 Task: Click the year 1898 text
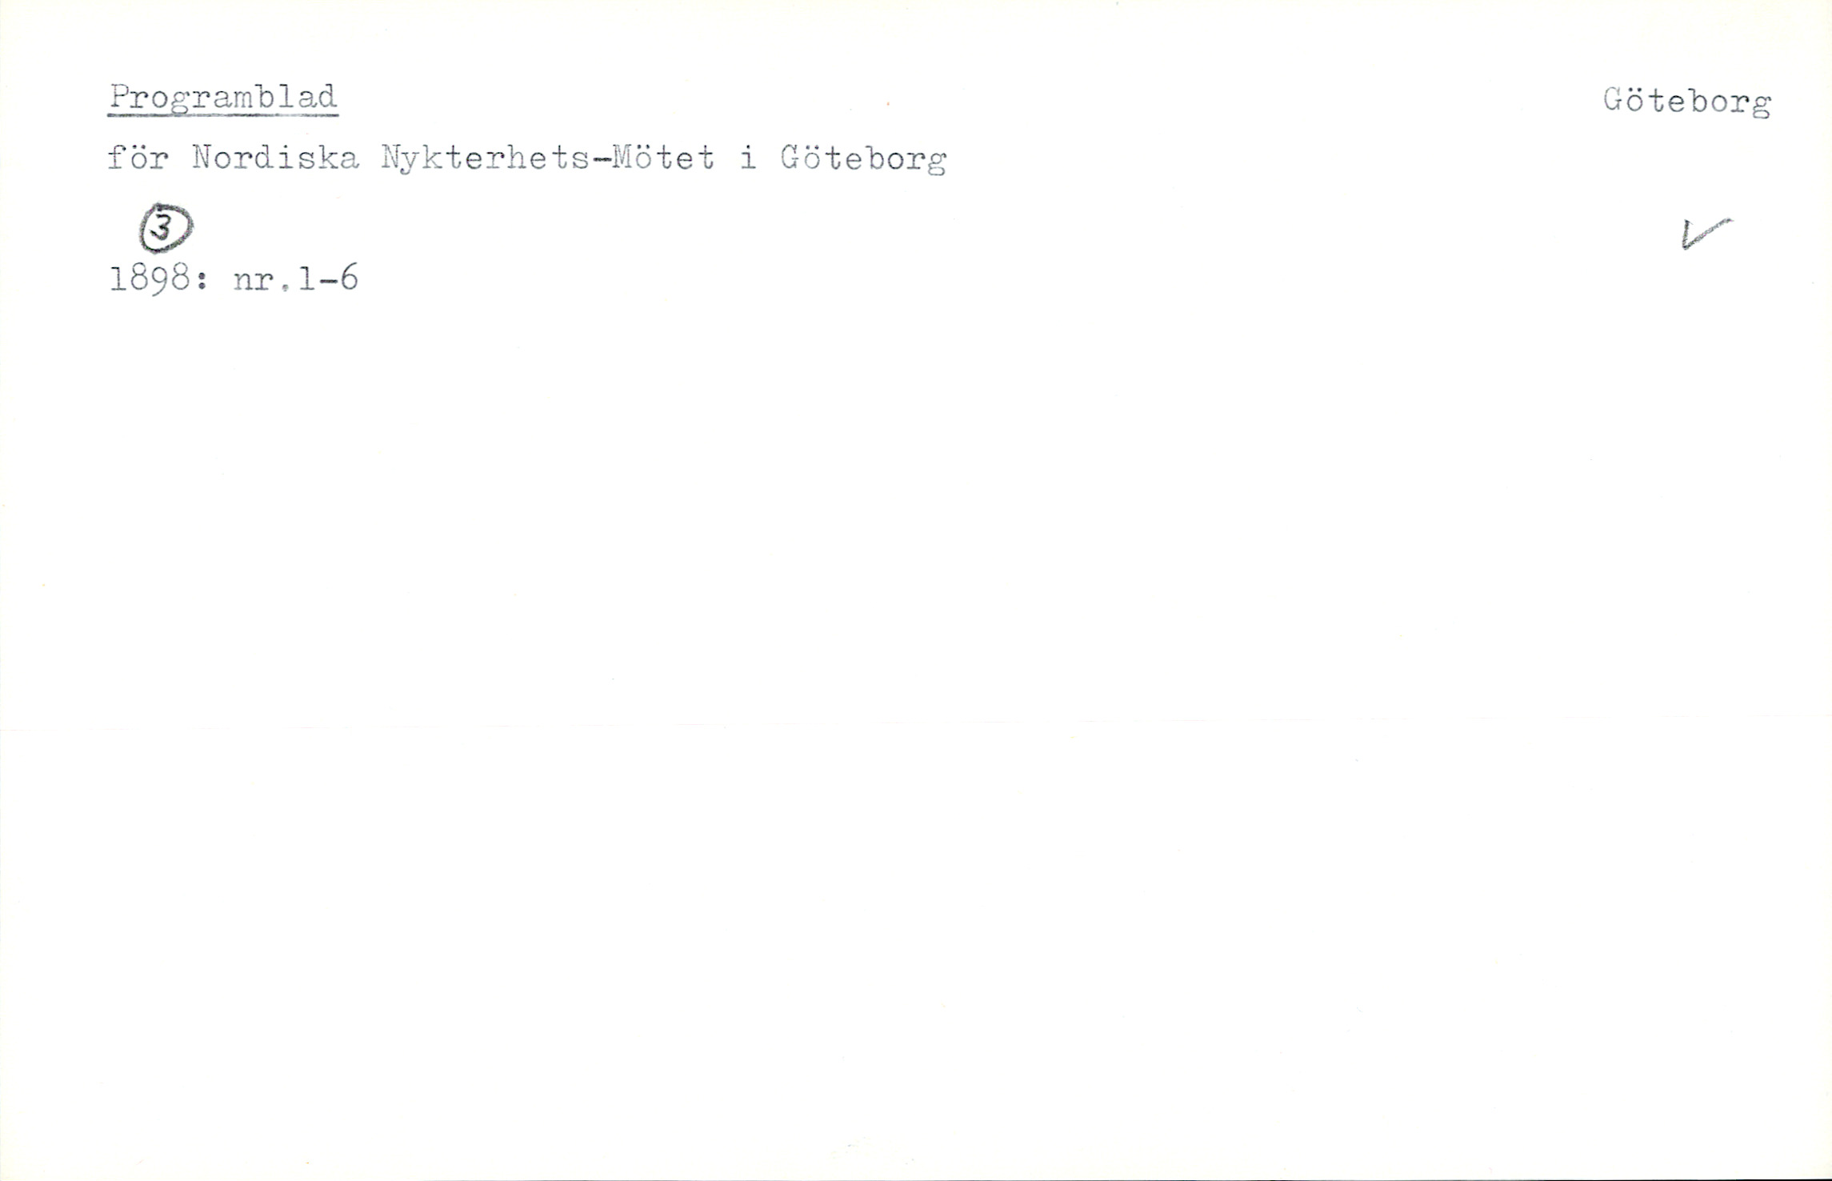[150, 278]
